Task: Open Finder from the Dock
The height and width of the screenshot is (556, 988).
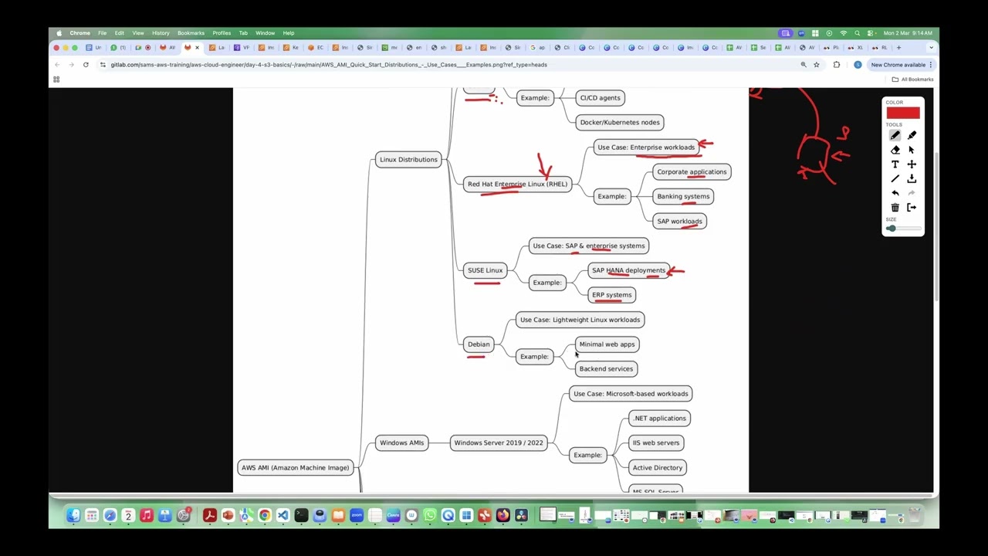Action: tap(73, 515)
